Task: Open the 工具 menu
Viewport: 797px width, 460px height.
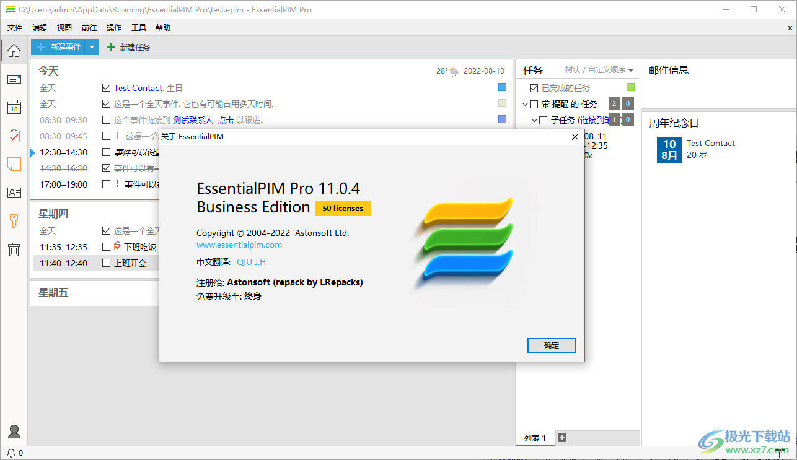Action: tap(139, 28)
